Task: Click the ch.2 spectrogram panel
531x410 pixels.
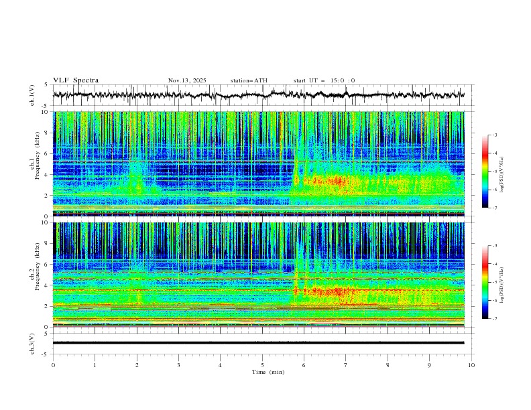Action: click(258, 275)
